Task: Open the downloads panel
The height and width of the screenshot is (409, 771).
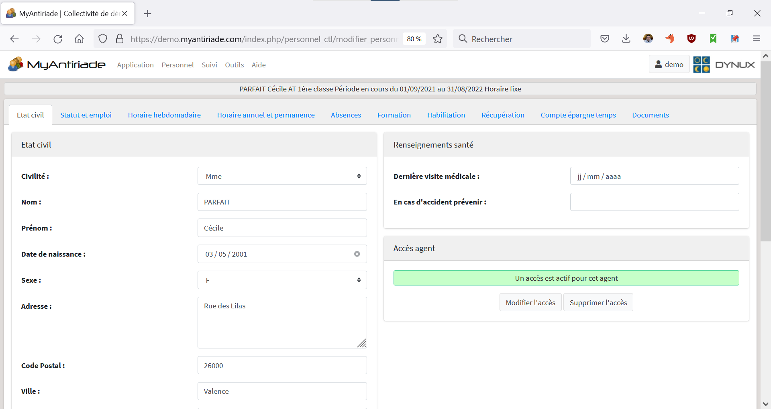Action: 626,38
